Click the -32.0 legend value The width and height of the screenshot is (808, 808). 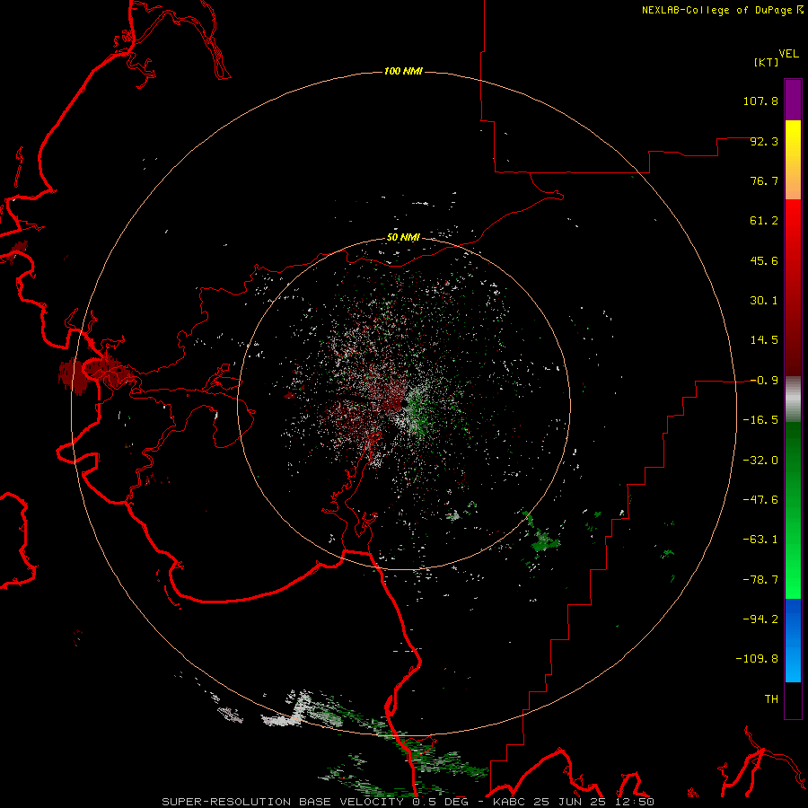[x=760, y=461]
